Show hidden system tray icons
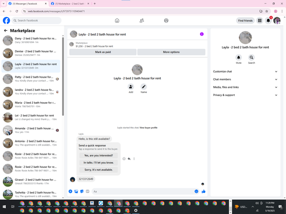The image size is (286, 214). [253, 207]
